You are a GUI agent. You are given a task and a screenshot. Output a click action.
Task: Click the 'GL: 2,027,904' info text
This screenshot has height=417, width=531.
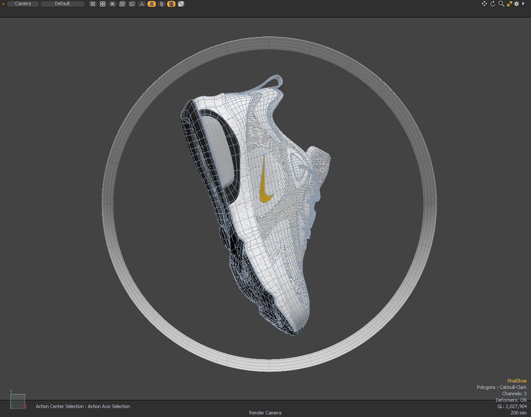pyautogui.click(x=512, y=406)
